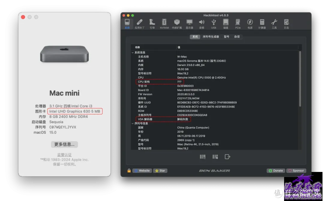Switch to the 杂项 tab
The width and height of the screenshot is (324, 201).
(237, 37)
